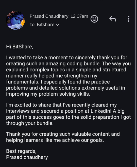Click the sender name Prasad Chaudhary

[49, 16]
